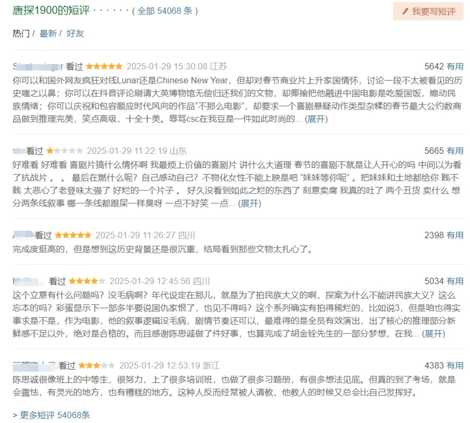Viewport: 470px width, 423px height.
Task: Click the four-star rating of 12:45:56 review
Action: 87,281
